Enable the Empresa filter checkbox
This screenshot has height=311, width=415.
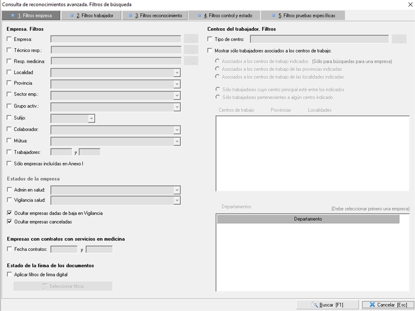pos(10,39)
